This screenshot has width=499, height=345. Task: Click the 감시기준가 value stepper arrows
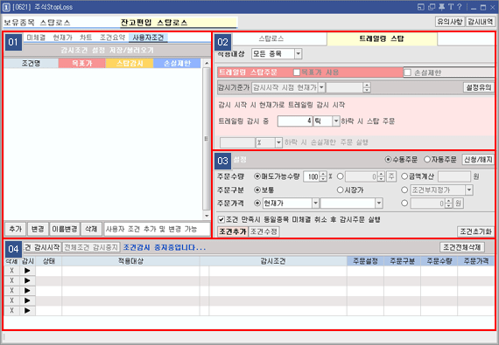pos(367,87)
